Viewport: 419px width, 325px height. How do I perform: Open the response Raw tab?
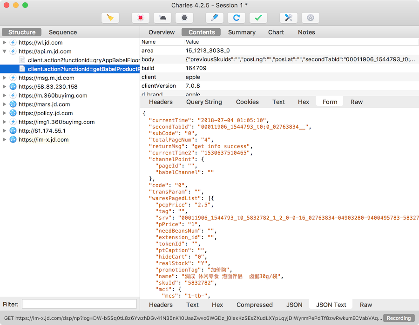point(366,305)
